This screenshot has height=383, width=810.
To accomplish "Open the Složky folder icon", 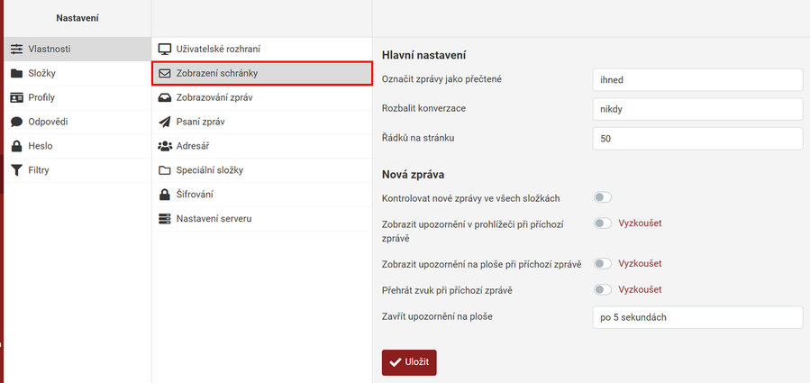I will [x=16, y=73].
